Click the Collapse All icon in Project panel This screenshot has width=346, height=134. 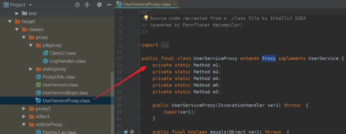[87, 5]
